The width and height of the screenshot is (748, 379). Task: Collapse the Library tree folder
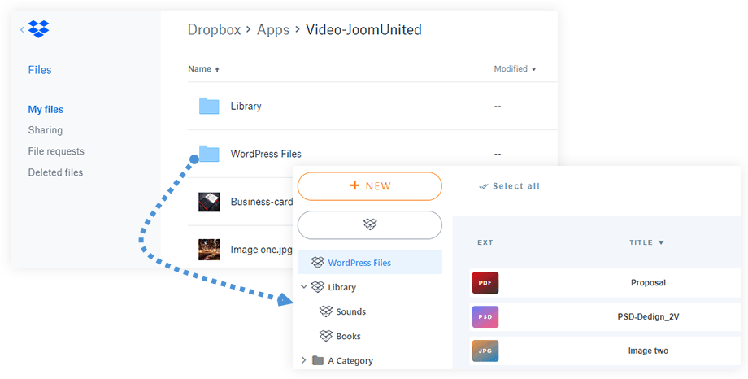point(304,287)
